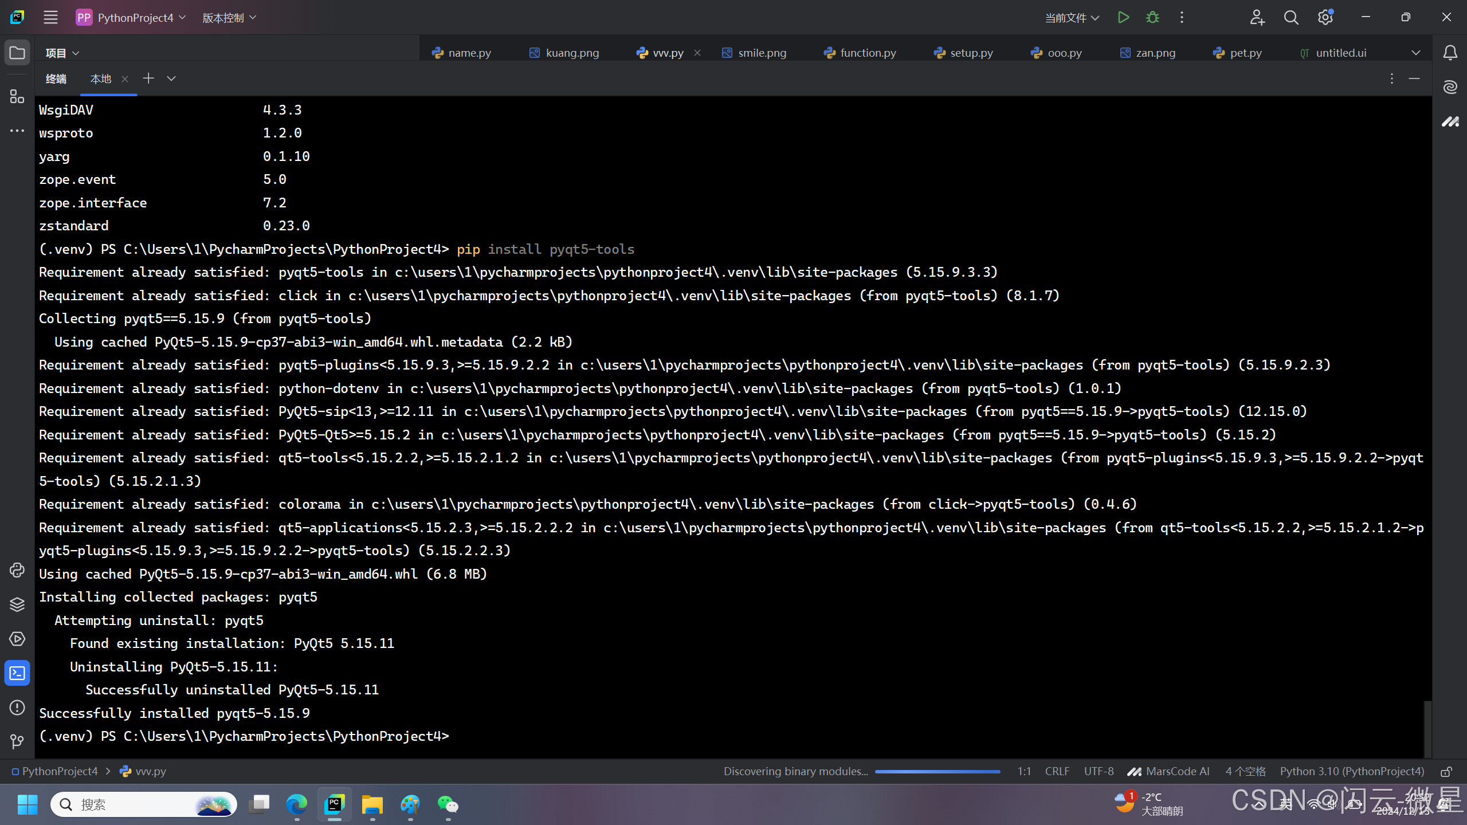Open the Services tool window
The width and height of the screenshot is (1467, 825).
point(17,639)
